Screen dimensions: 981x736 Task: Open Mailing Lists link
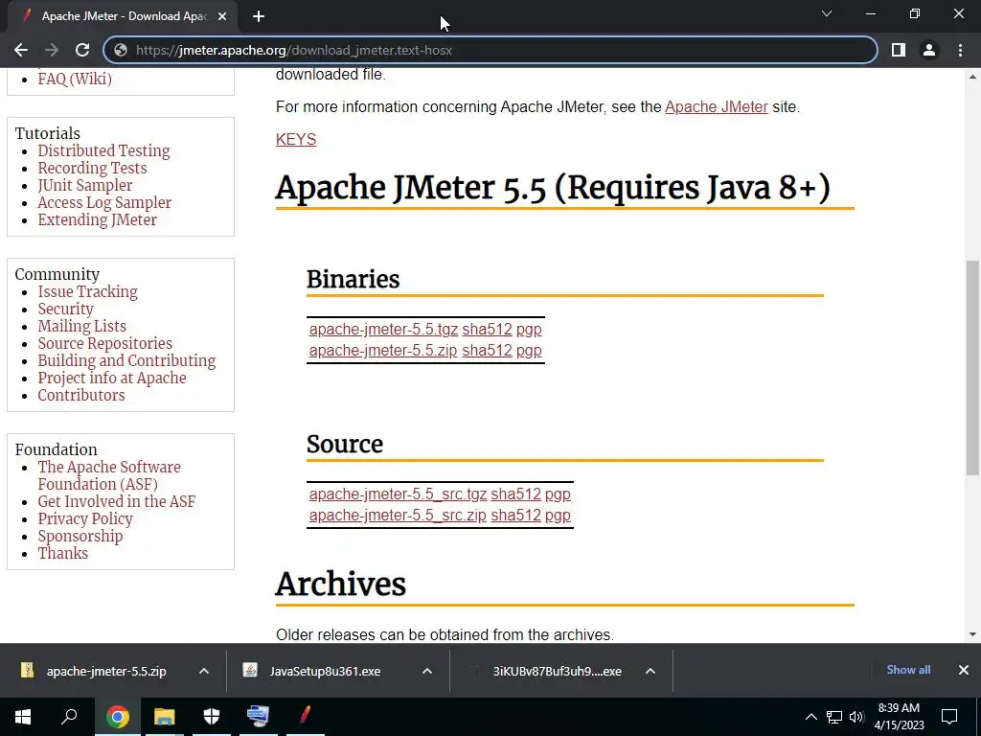tap(82, 326)
